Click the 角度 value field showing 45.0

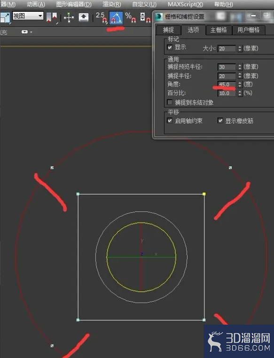[227, 85]
